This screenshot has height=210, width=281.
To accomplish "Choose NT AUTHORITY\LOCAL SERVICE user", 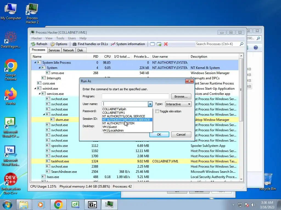I will [x=127, y=116].
